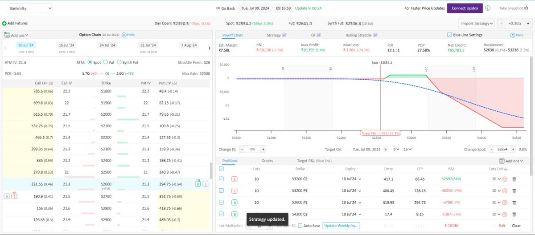The width and height of the screenshot is (535, 235).
Task: Flip the Buy badge of 54300 CE position
Action: coord(234,215)
